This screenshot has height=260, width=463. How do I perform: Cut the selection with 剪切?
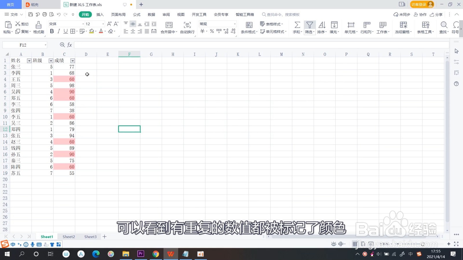[22, 24]
